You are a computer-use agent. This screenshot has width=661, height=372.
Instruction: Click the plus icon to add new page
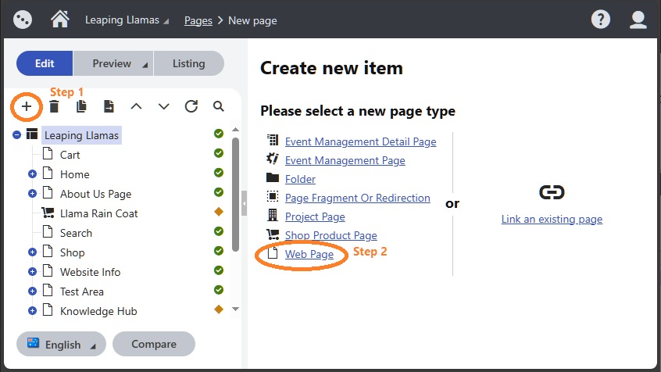click(26, 106)
